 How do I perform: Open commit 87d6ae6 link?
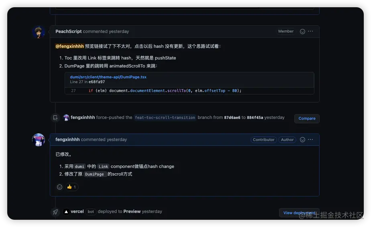point(232,118)
